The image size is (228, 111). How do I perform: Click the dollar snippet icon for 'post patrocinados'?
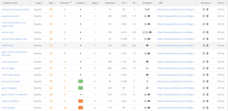(147, 81)
